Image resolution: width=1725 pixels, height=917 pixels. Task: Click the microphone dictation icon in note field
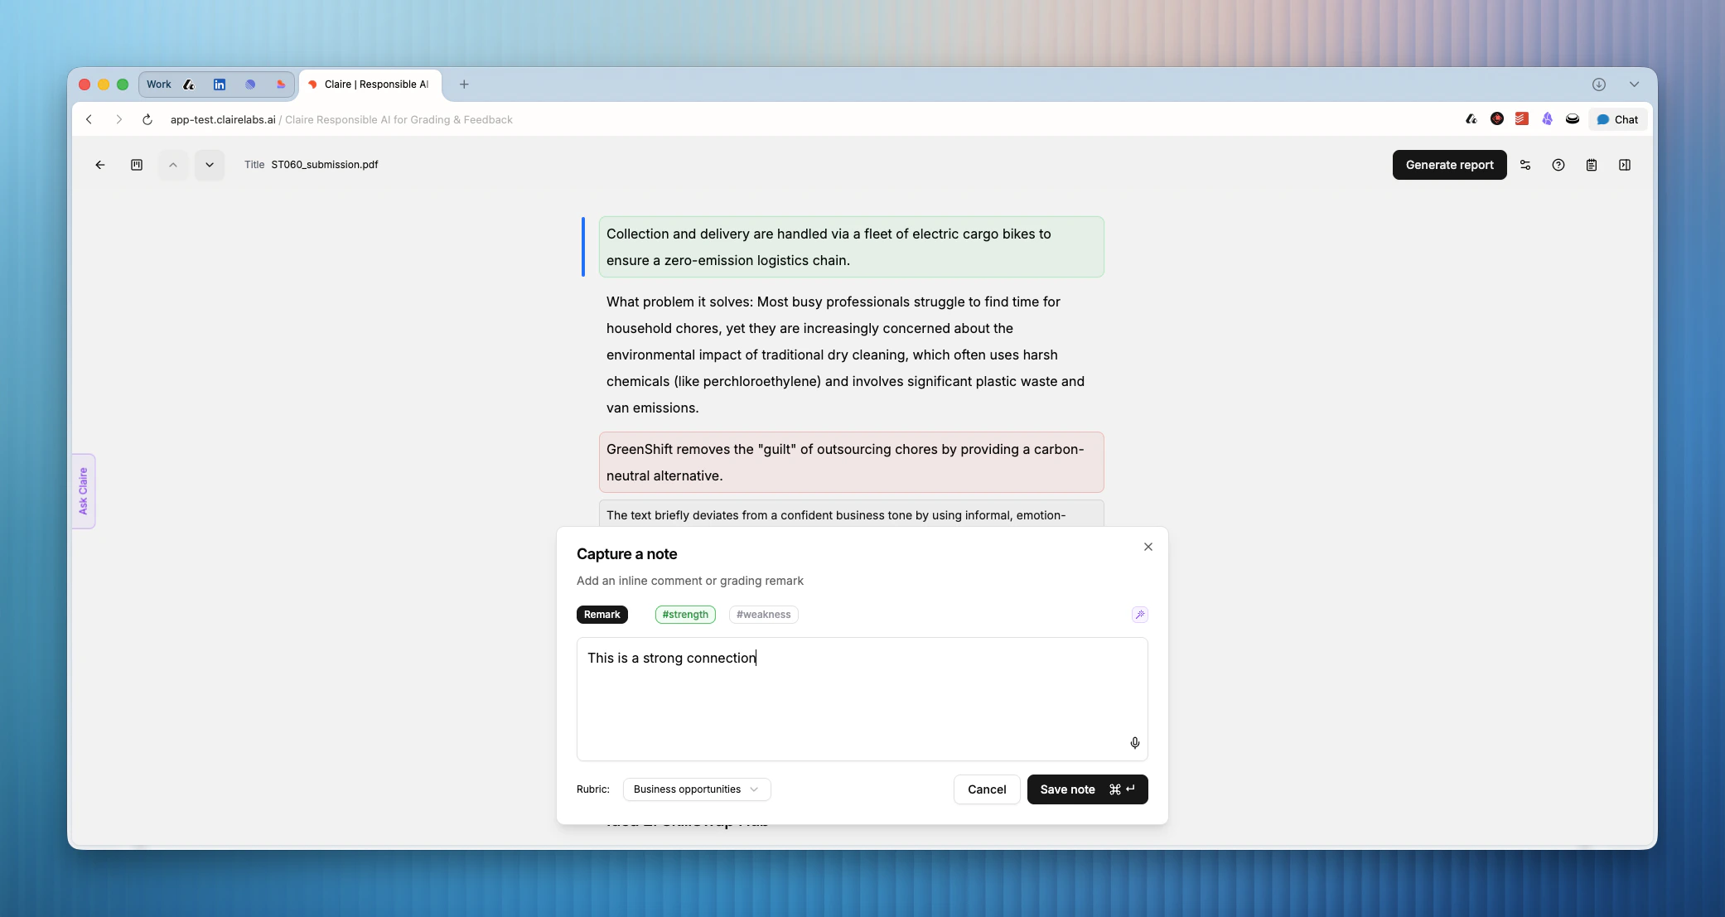[x=1134, y=743]
